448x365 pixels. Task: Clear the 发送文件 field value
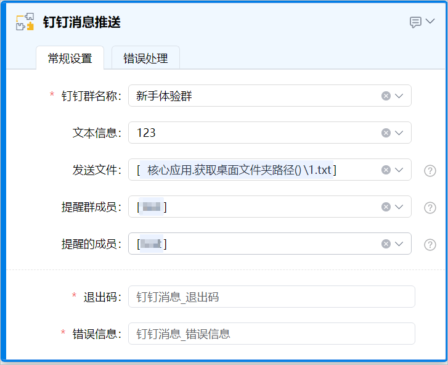386,170
